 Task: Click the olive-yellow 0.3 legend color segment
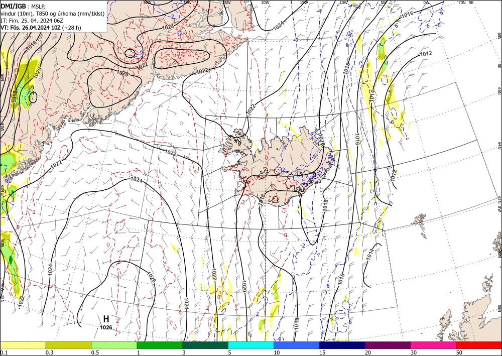tap(68, 345)
